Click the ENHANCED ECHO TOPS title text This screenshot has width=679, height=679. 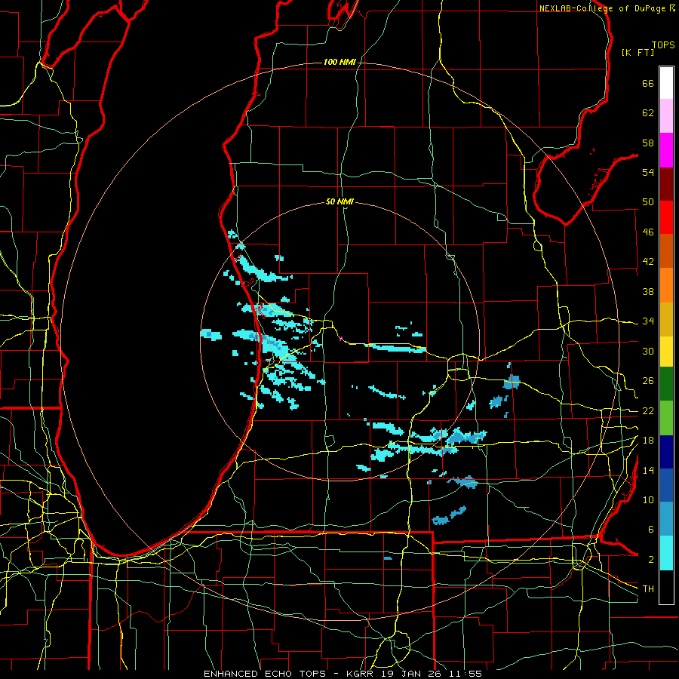(x=265, y=674)
